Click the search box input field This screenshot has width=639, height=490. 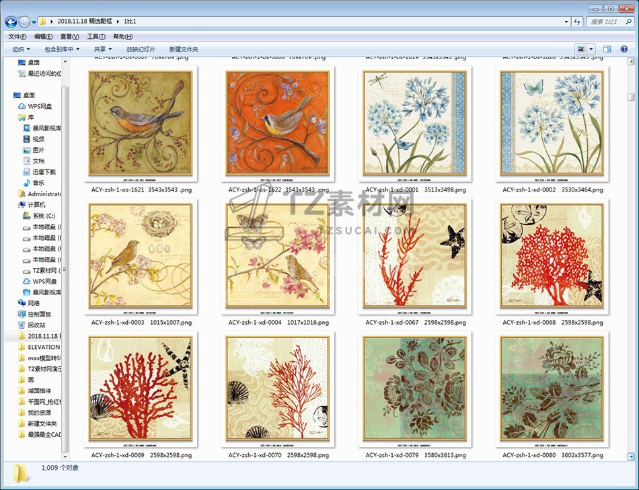(607, 22)
